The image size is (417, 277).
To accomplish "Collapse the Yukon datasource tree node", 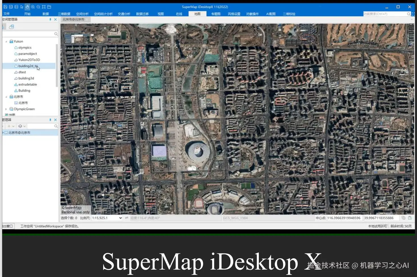I will 6,41.
